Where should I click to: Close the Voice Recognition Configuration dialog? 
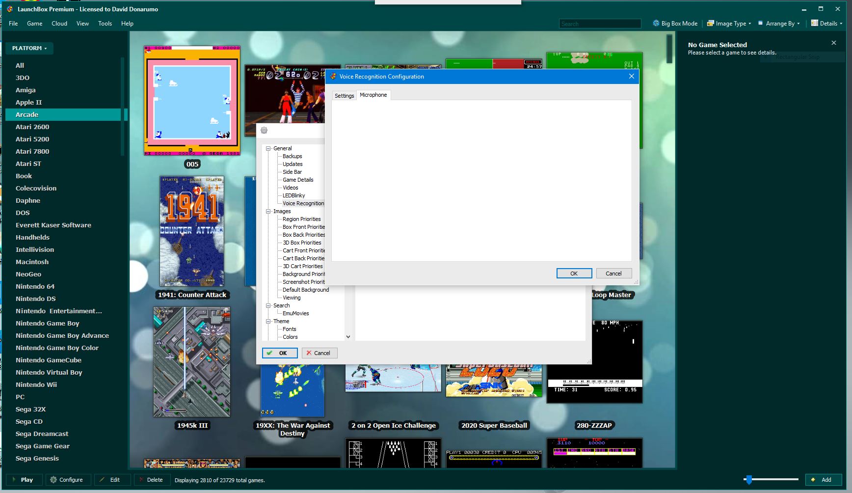[631, 76]
